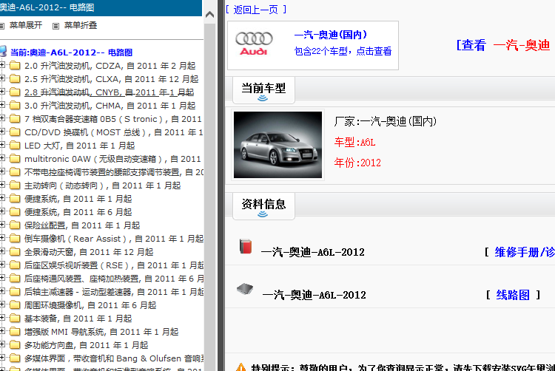Click the tree panel vertical scrollbar track
555x371 pixels.
[210, 198]
